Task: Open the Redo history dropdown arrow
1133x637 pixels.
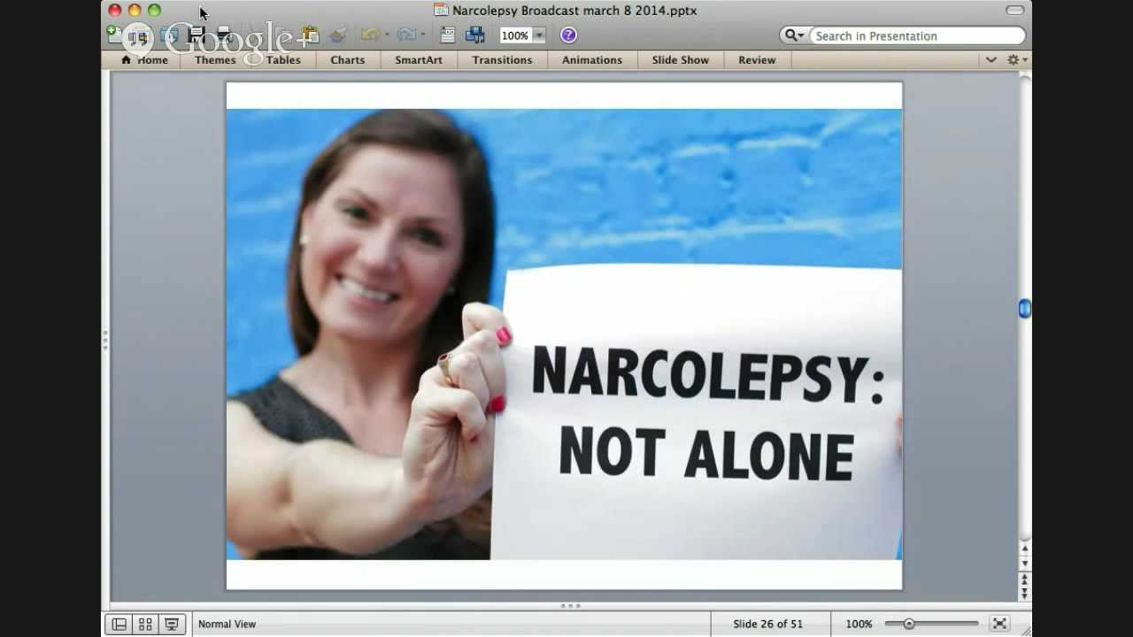Action: [423, 35]
